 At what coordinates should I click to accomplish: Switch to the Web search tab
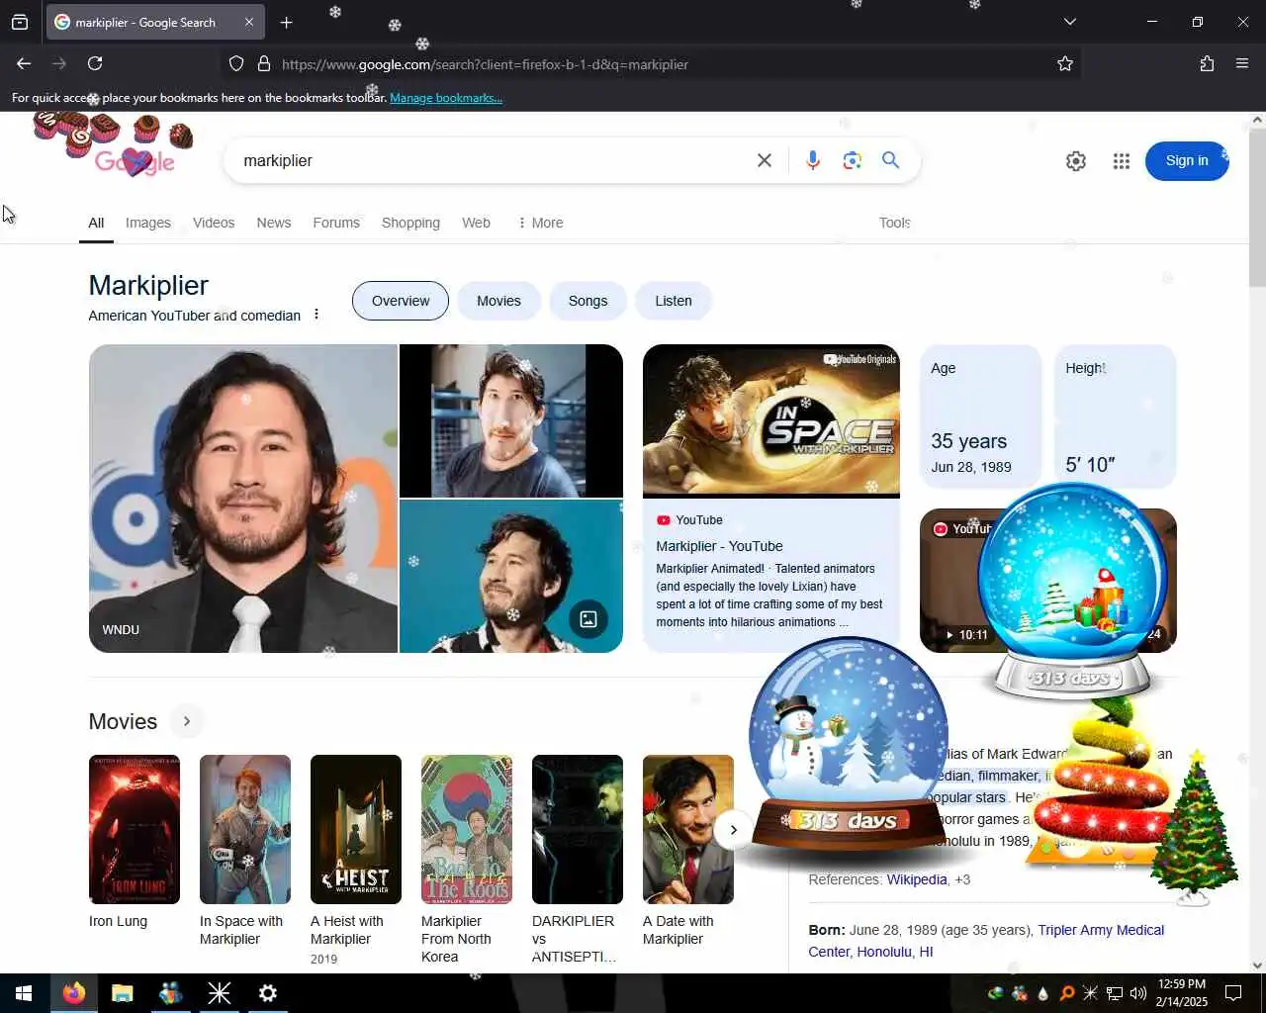pos(476,223)
